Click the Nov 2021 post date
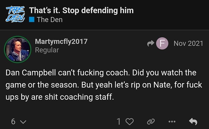 [188, 44]
